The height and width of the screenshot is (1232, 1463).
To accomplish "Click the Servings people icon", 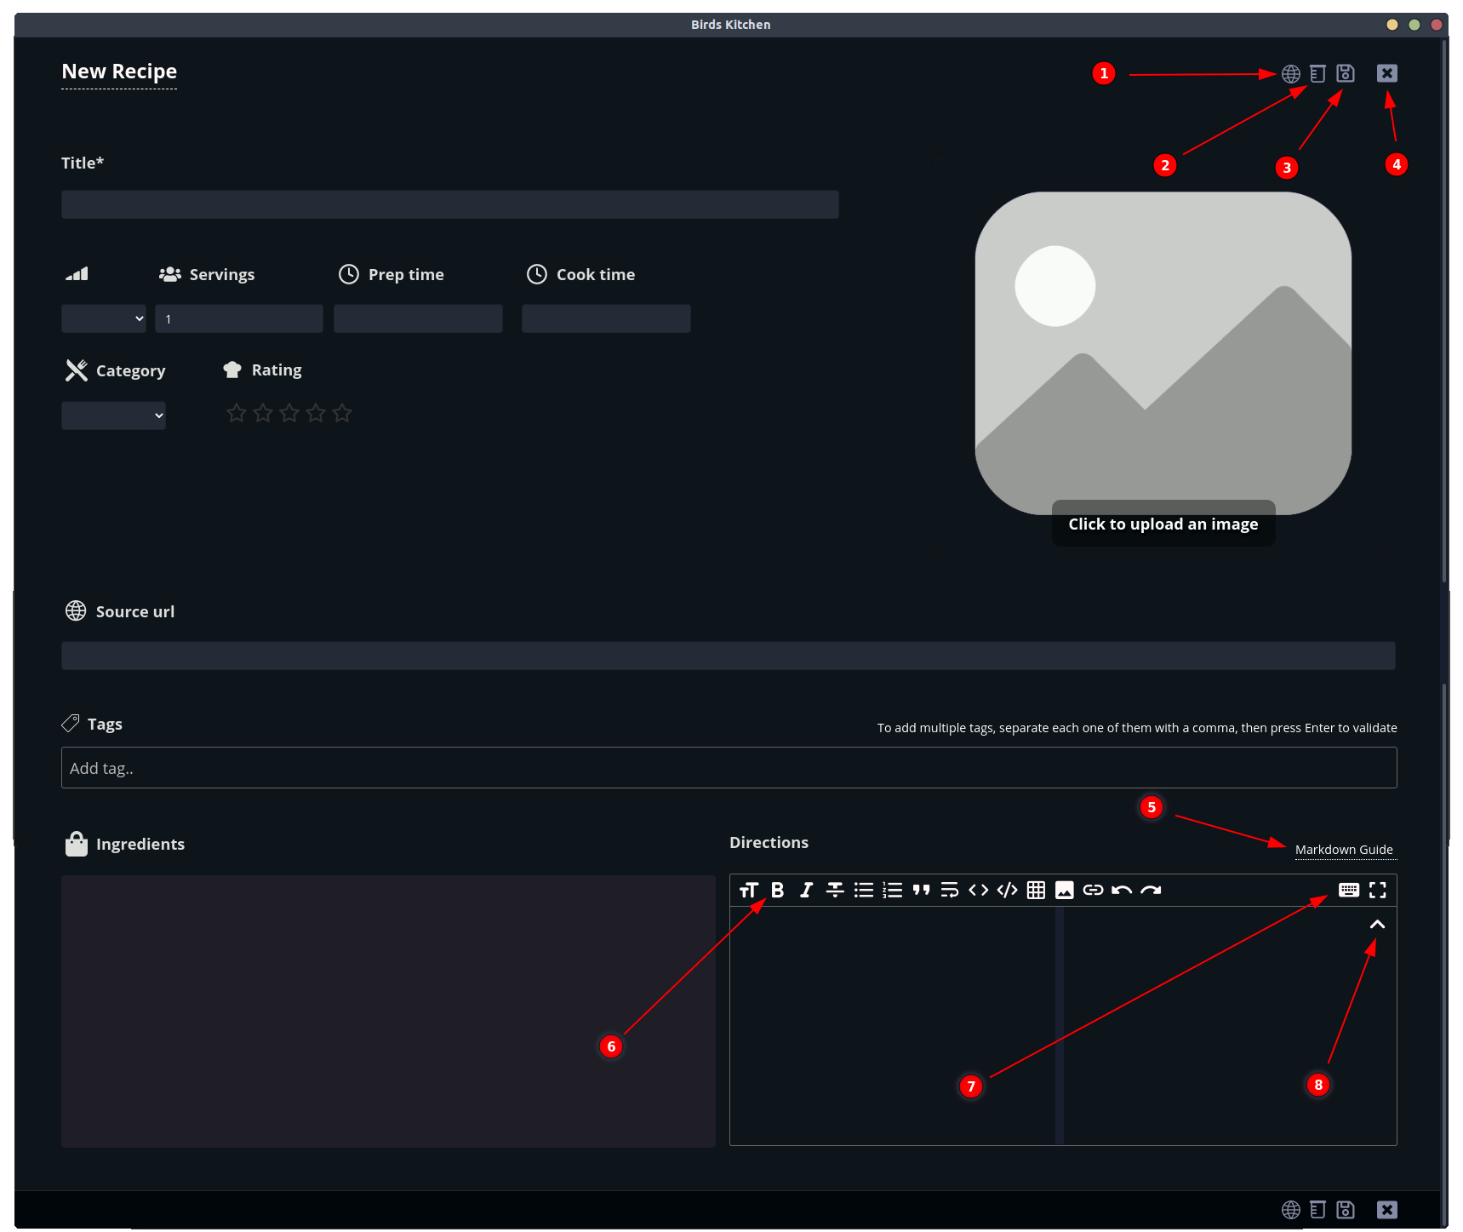I will tap(170, 274).
